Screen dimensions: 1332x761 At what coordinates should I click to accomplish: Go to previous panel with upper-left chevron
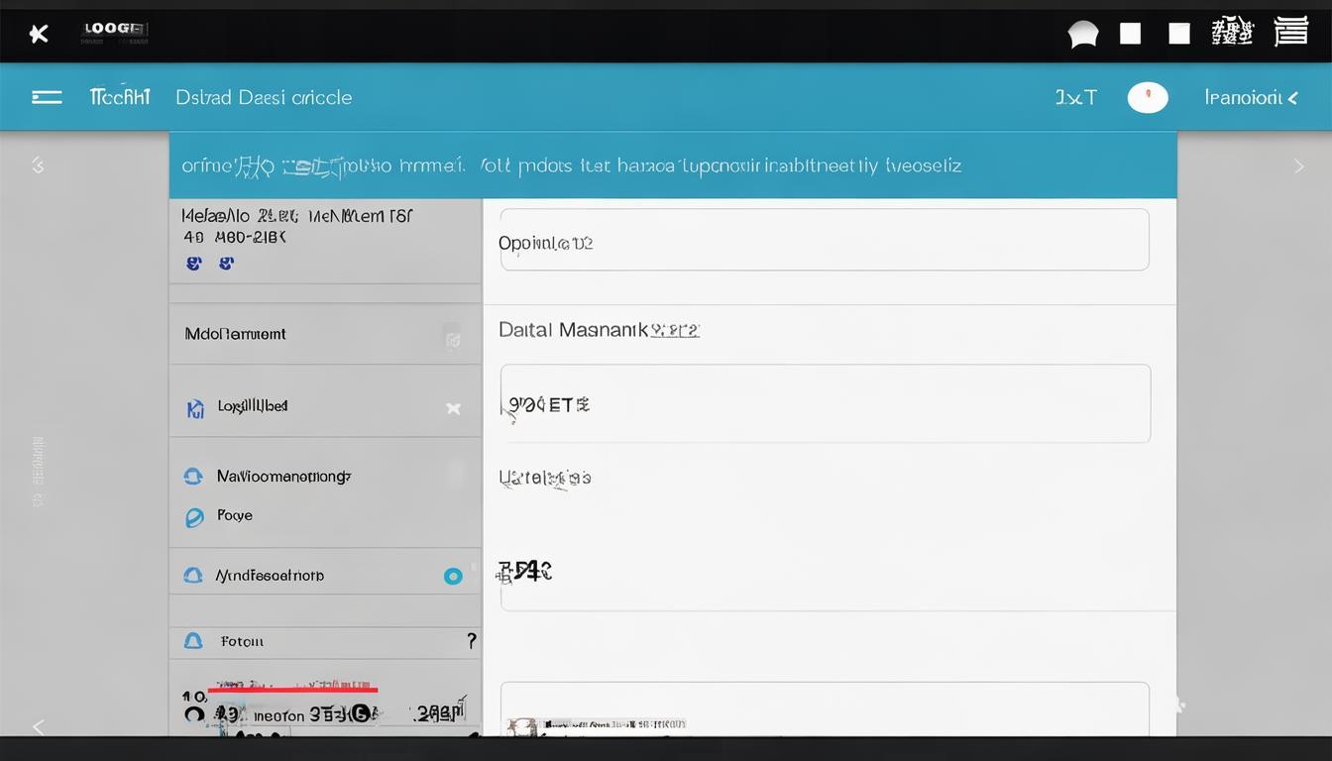[x=38, y=165]
